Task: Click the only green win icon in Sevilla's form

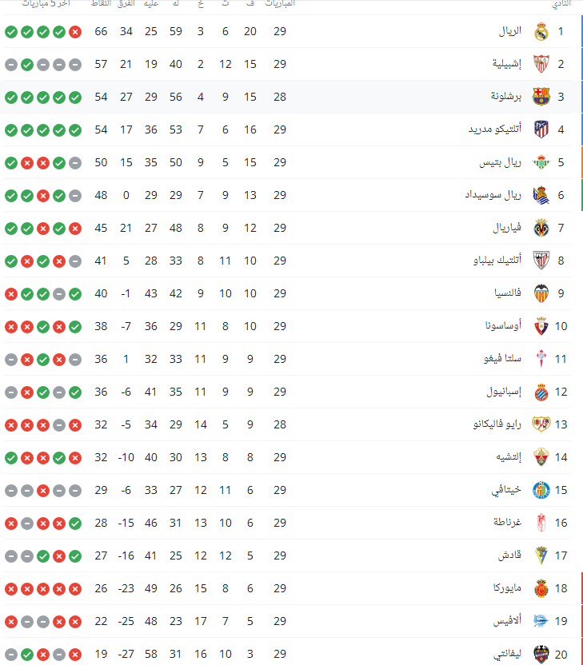Action: pos(27,64)
